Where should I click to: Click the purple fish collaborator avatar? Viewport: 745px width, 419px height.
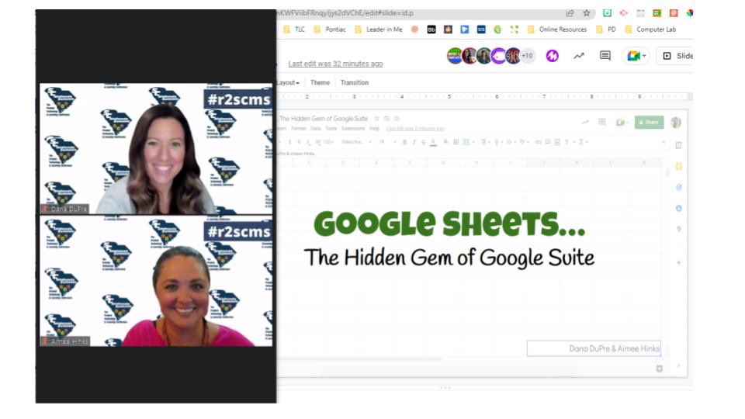coord(498,56)
